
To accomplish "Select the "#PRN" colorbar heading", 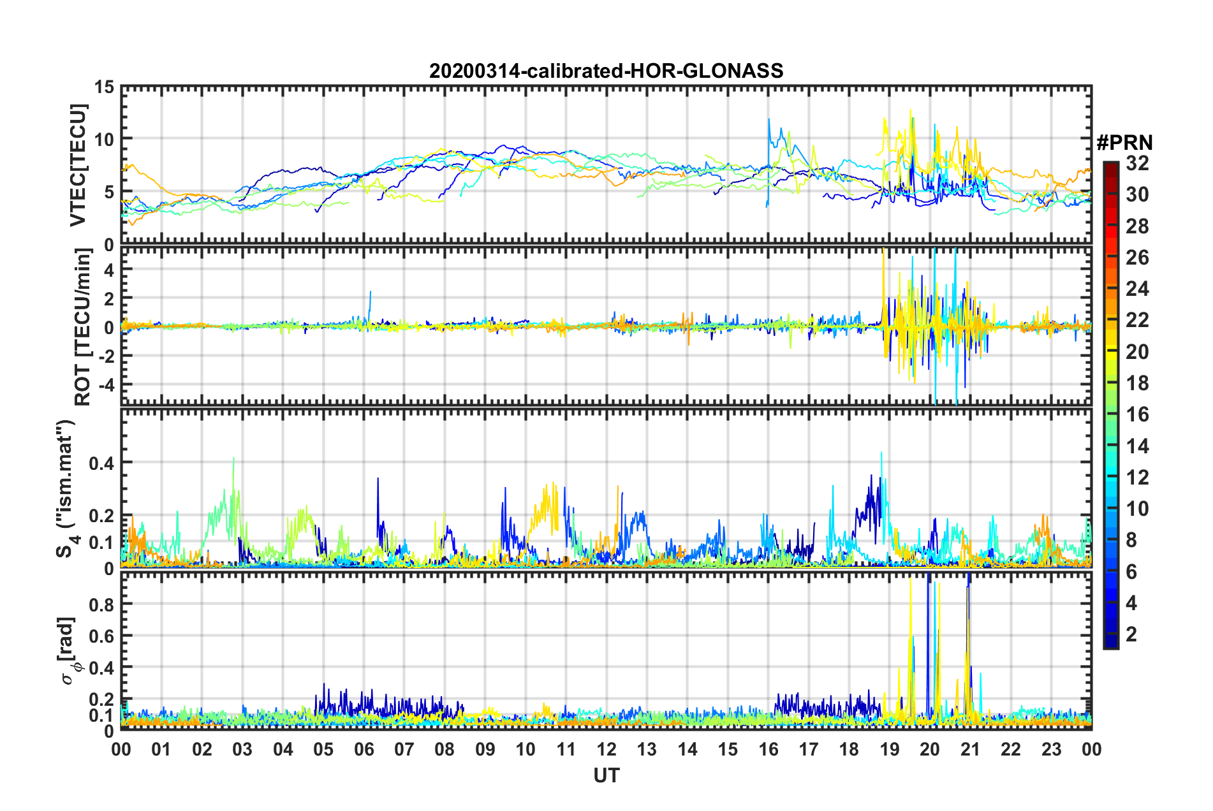I will 1124,143.
